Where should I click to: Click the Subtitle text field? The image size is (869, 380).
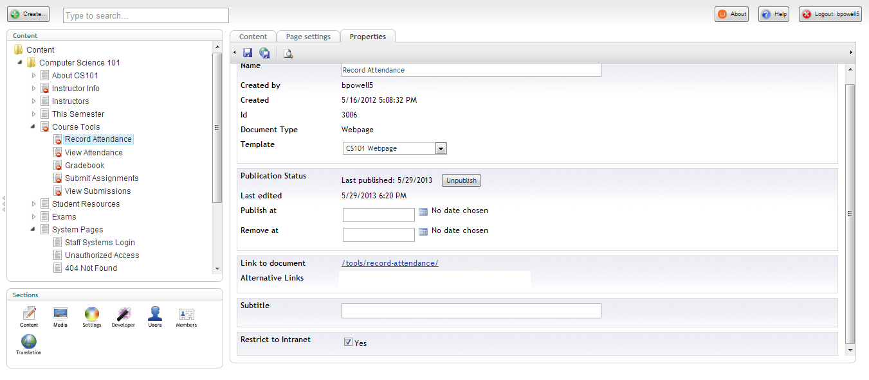(x=471, y=311)
